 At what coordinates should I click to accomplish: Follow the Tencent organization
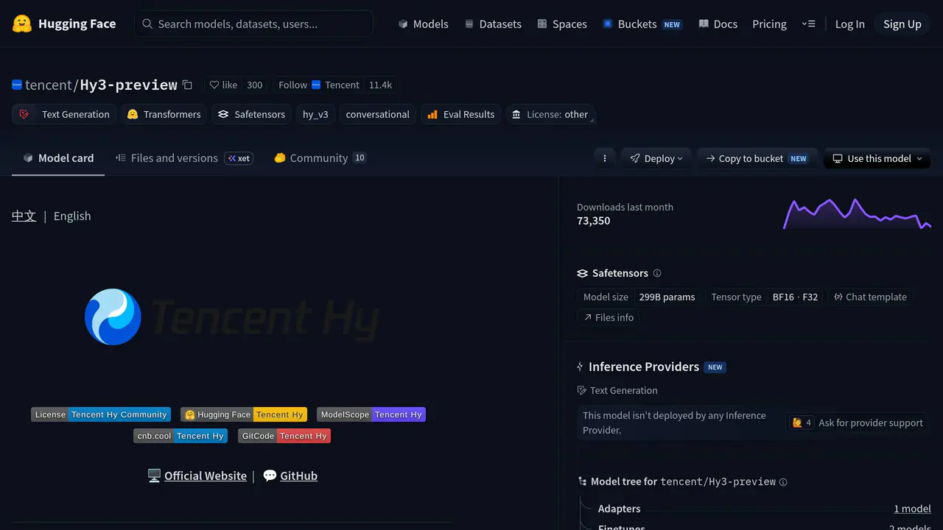319,85
